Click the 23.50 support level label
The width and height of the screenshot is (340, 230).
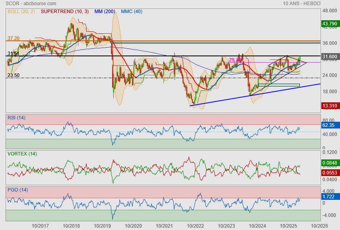[x=13, y=75]
